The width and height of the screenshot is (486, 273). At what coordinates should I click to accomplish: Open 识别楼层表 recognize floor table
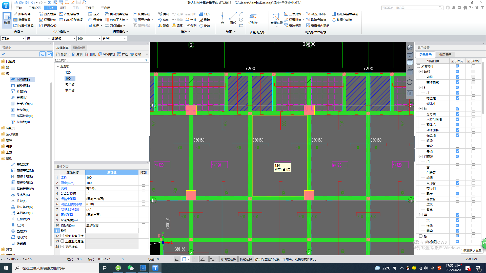(69, 14)
